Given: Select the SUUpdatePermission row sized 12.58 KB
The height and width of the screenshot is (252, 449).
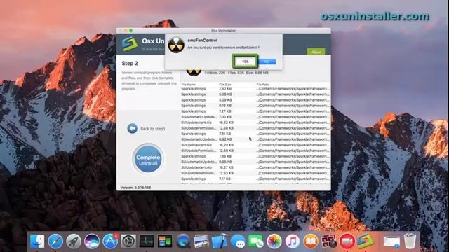Looking at the screenshot, I should click(x=255, y=128).
